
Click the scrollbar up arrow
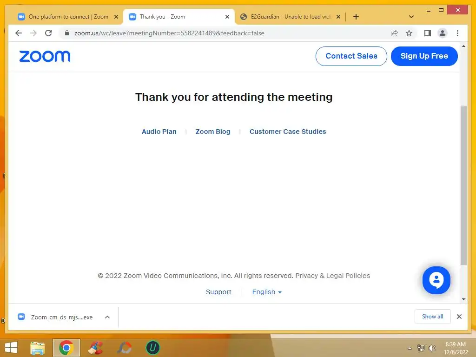coord(463,46)
